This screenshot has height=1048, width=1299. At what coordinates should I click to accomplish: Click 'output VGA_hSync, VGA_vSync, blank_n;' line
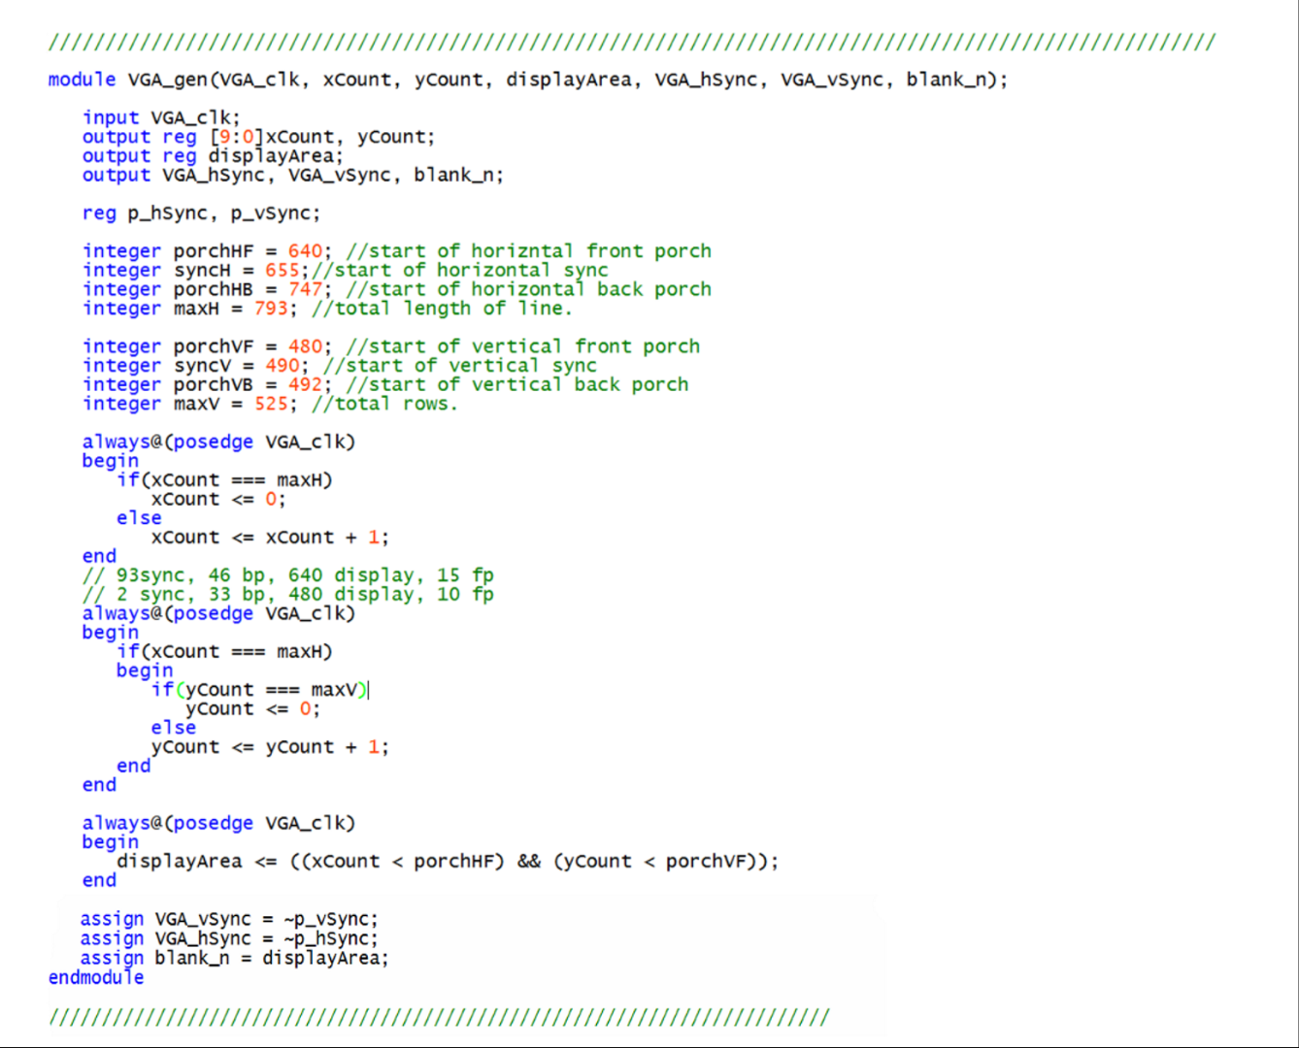293,175
